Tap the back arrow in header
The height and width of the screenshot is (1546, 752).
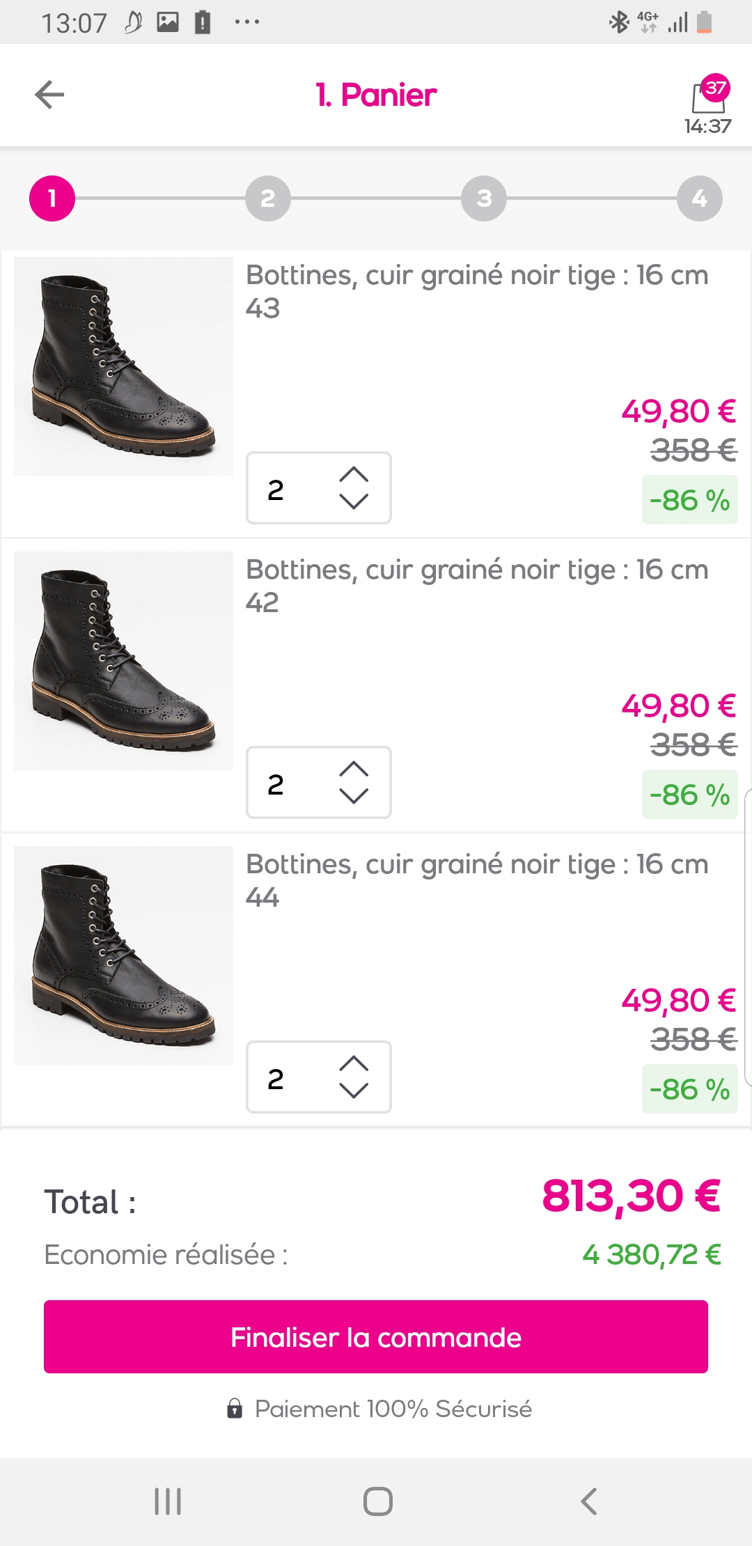(49, 95)
